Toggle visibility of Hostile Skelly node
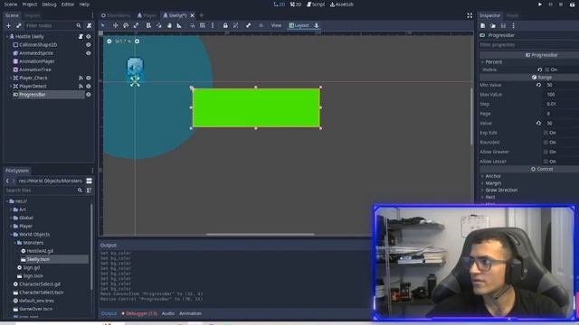579x325 pixels. [x=89, y=36]
